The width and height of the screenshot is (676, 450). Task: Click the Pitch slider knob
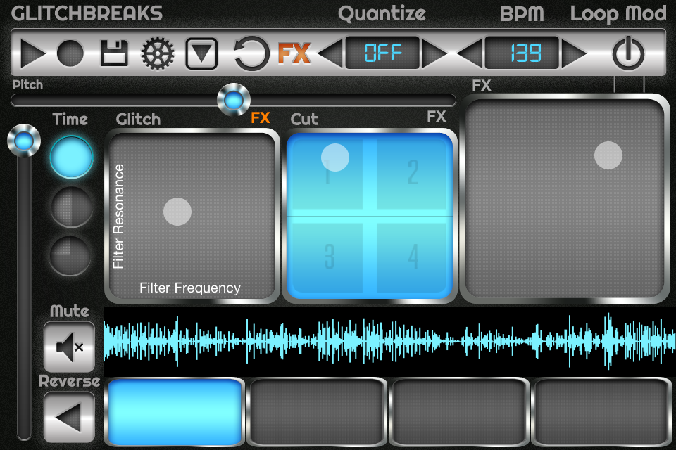234,100
